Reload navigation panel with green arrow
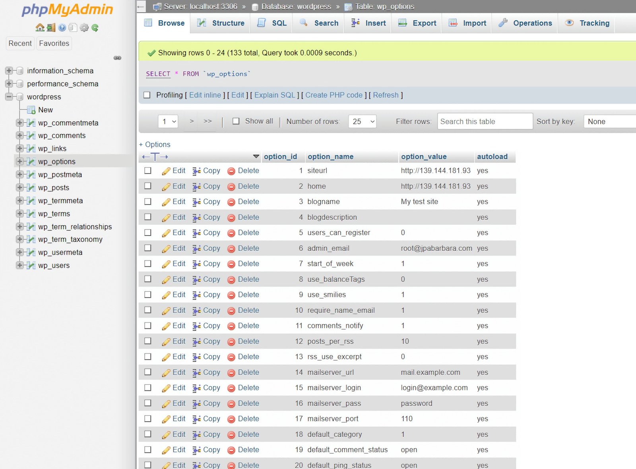Viewport: 636px width, 469px height. [95, 28]
